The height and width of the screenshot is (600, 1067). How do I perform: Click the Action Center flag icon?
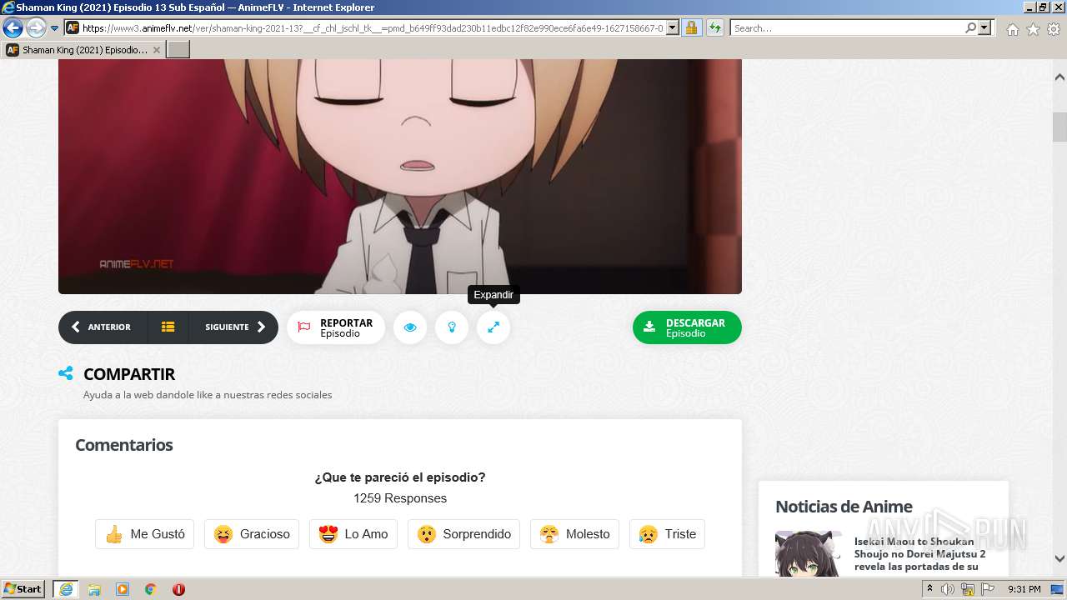tap(988, 589)
